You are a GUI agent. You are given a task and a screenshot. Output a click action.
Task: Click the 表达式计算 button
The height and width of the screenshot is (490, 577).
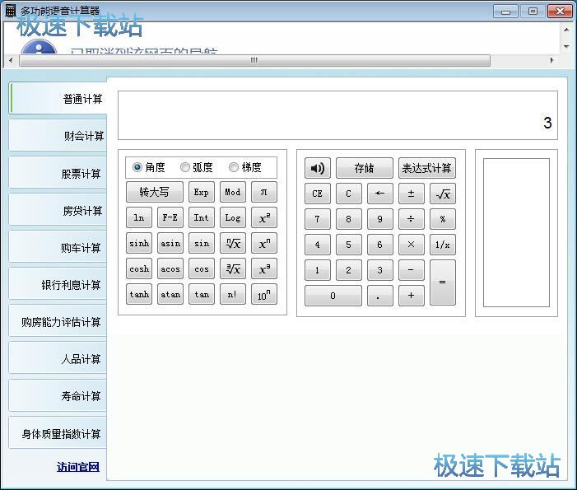point(427,168)
